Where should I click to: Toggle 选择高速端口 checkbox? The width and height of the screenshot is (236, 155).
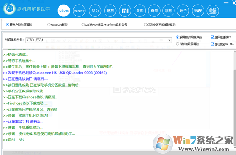[221, 37]
